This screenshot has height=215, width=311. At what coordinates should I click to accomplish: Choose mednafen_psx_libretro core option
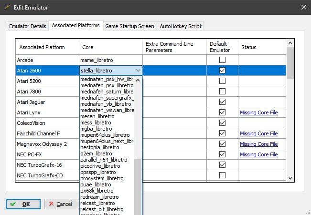(x=107, y=85)
